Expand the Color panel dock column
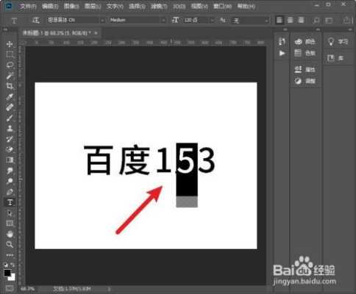356x294 pixels. [x=318, y=29]
